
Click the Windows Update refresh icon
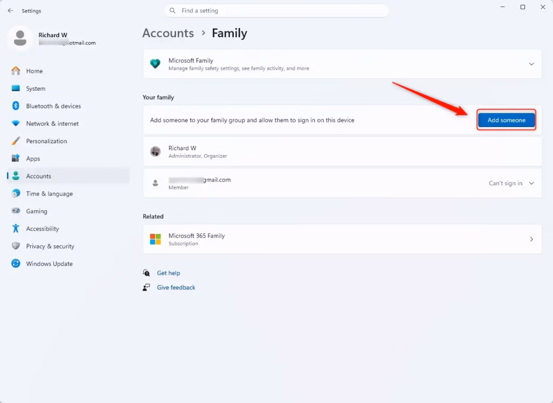point(16,263)
